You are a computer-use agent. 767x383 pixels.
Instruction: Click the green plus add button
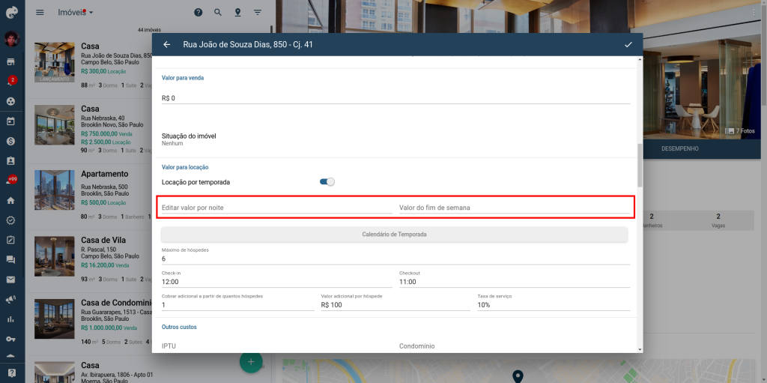pyautogui.click(x=251, y=362)
